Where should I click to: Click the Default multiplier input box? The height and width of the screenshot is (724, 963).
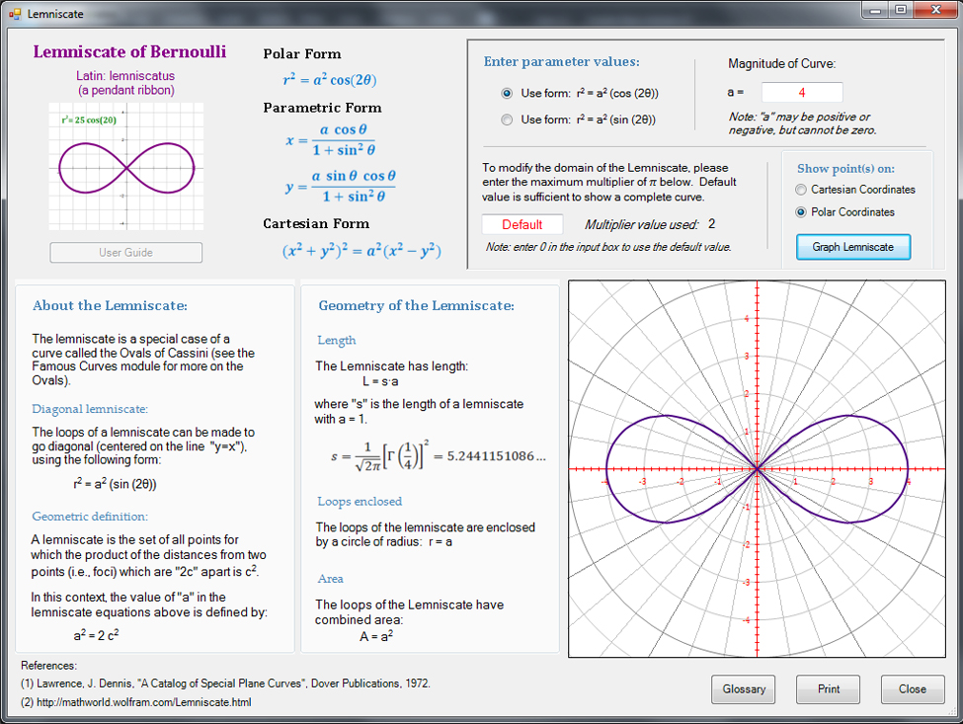522,224
